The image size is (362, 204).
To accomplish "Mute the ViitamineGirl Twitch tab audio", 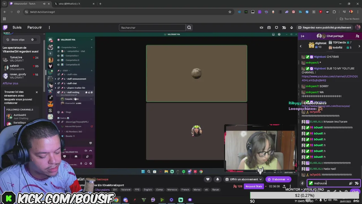I will 44,4.
